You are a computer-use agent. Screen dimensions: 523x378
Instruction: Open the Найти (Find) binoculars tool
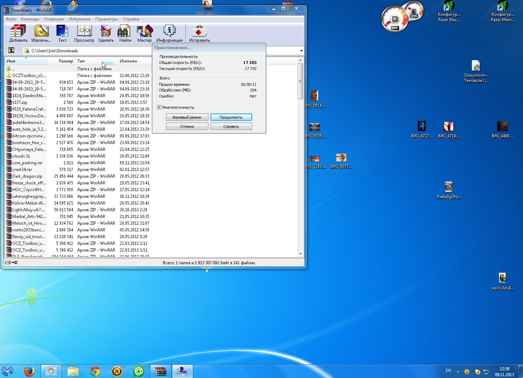[125, 33]
